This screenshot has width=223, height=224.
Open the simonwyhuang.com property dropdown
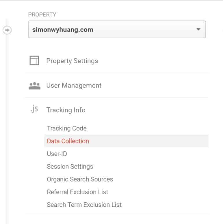pyautogui.click(x=117, y=29)
